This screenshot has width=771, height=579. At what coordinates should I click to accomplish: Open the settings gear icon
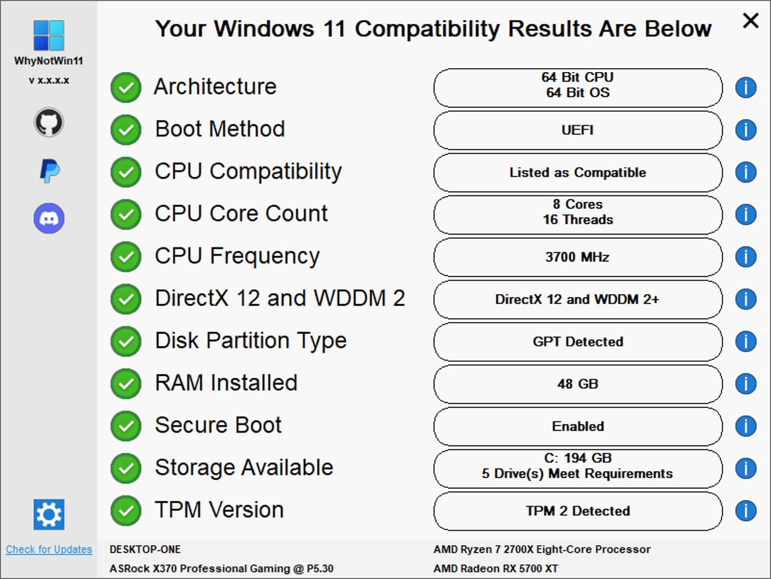point(49,514)
